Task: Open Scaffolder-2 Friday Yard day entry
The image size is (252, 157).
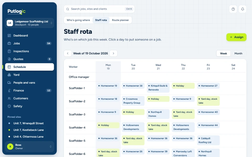Action: point(208,101)
